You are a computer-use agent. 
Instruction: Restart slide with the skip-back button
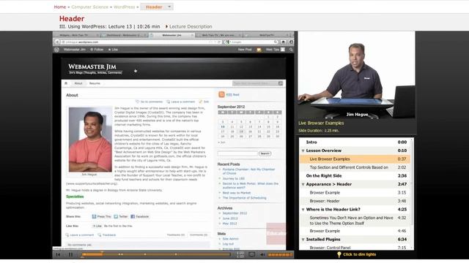point(59,255)
